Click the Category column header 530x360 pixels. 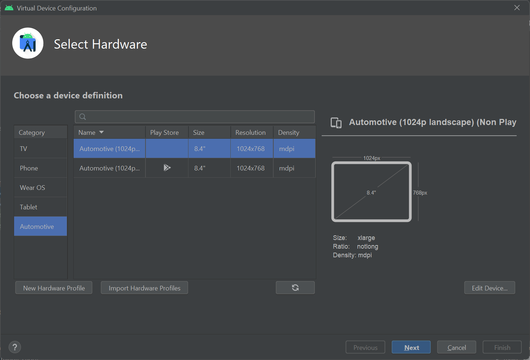[40, 132]
